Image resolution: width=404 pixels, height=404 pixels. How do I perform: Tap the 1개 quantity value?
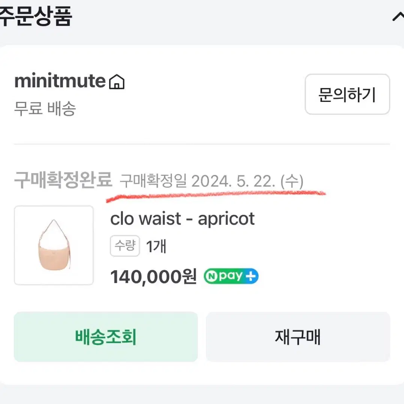[156, 246]
